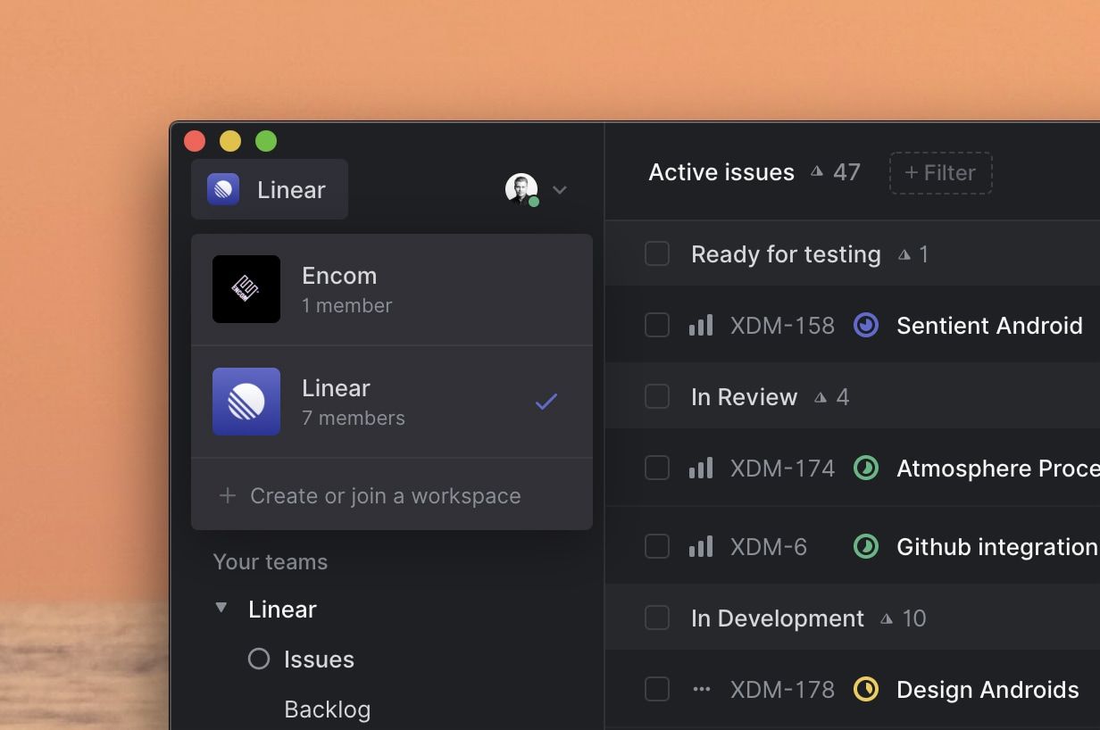Open Issues under Linear team

coord(319,659)
